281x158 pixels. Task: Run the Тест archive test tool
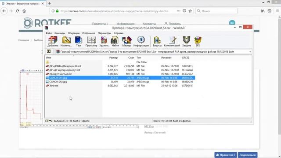coord(79,41)
